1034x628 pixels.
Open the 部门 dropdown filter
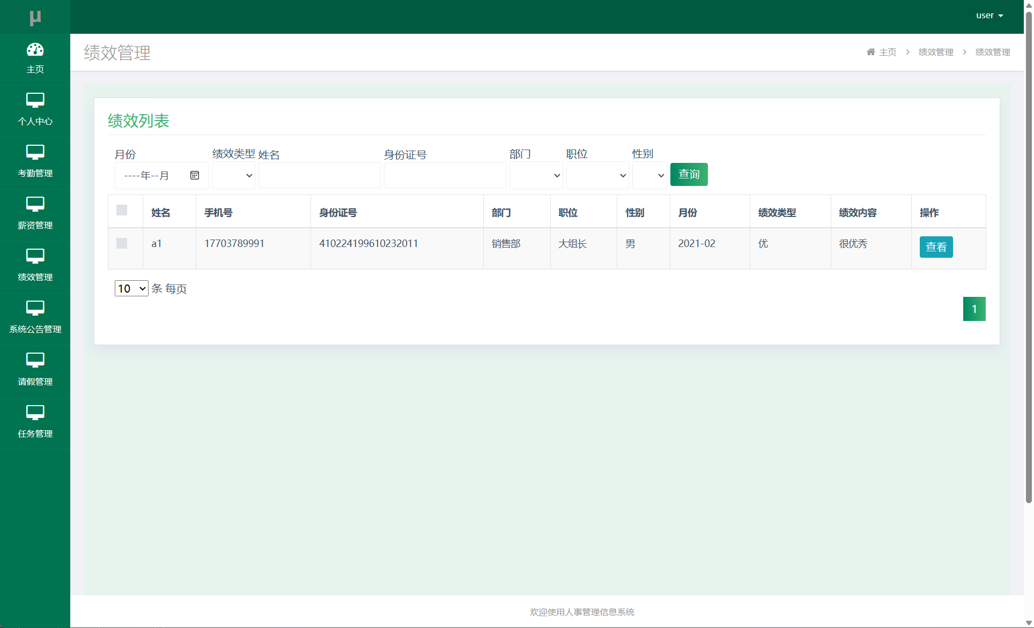coord(536,175)
